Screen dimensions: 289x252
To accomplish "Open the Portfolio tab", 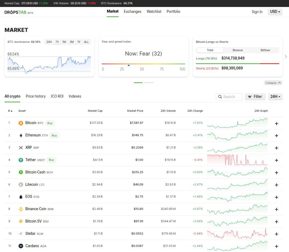I will [x=174, y=12].
